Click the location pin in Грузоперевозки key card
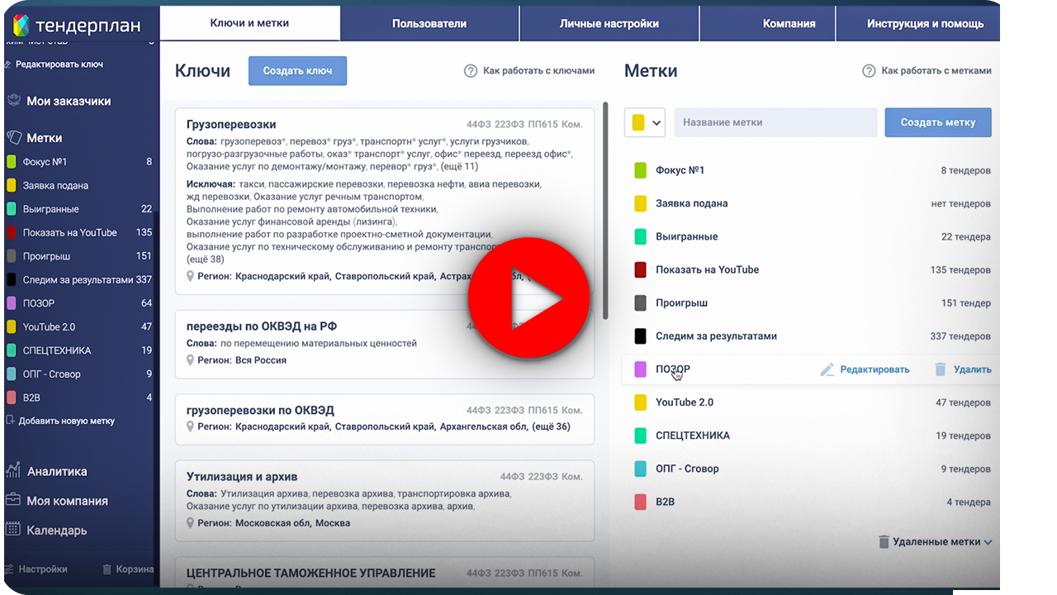This screenshot has height=595, width=1057. pyautogui.click(x=190, y=276)
